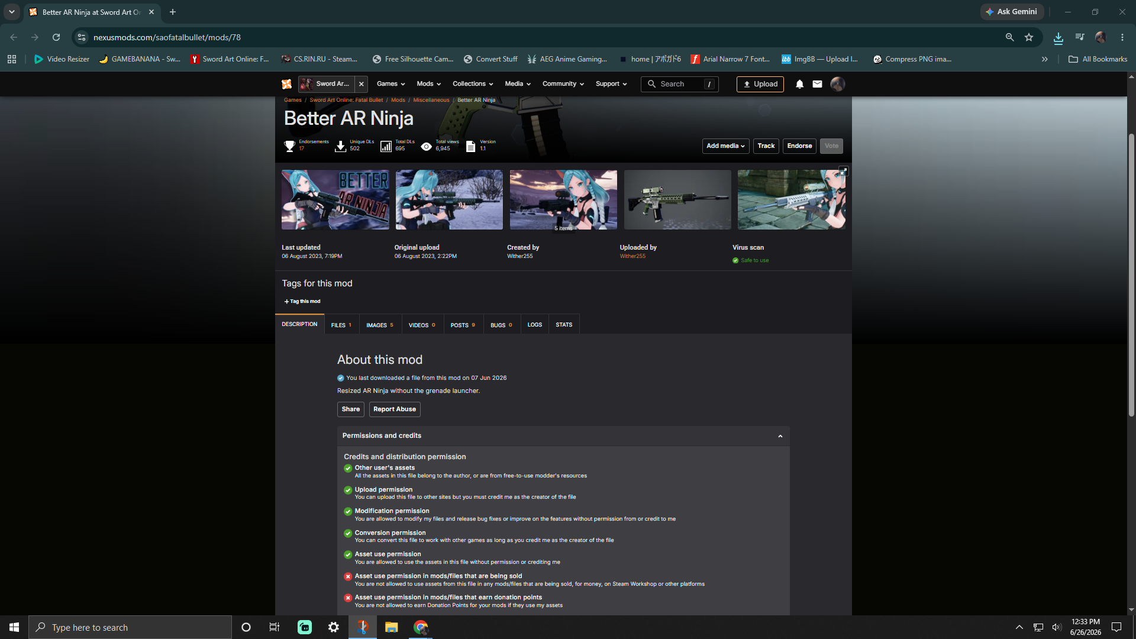Click Report Abuse button
Viewport: 1136px width, 639px height.
coord(395,409)
